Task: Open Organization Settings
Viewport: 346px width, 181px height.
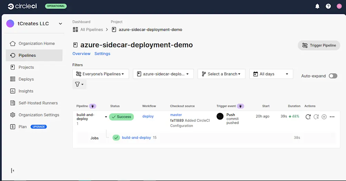Action: pos(34,115)
